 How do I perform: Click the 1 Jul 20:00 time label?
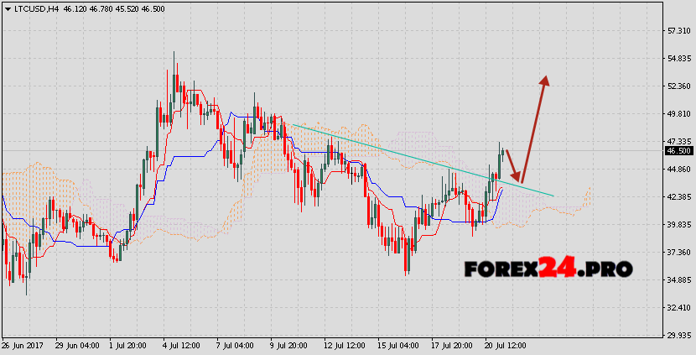click(129, 345)
